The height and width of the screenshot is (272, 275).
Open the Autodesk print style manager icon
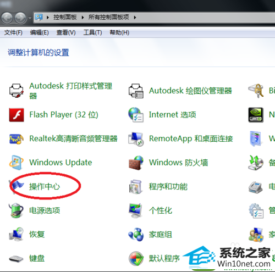pyautogui.click(x=16, y=91)
